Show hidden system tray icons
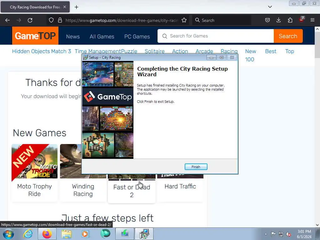 coord(266,234)
